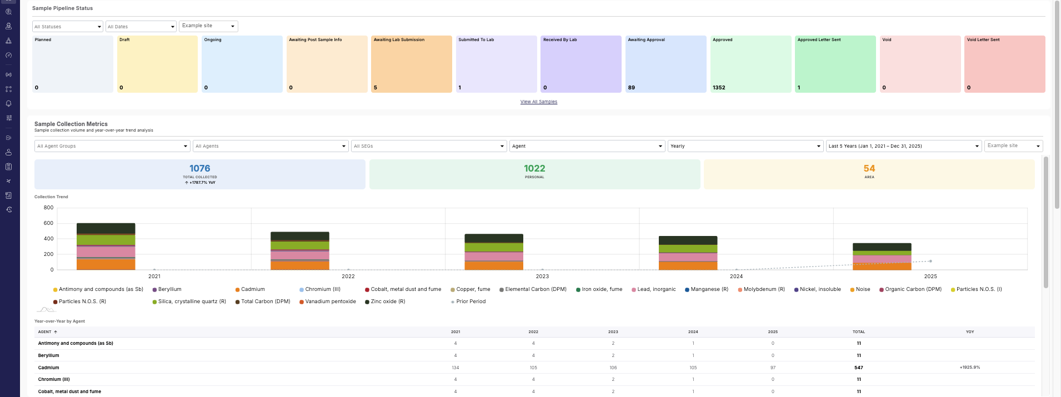Image resolution: width=1061 pixels, height=397 pixels.
Task: Click the 2021 column header
Action: (x=456, y=332)
